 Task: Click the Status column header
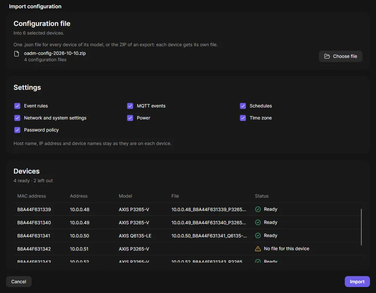coord(262,196)
